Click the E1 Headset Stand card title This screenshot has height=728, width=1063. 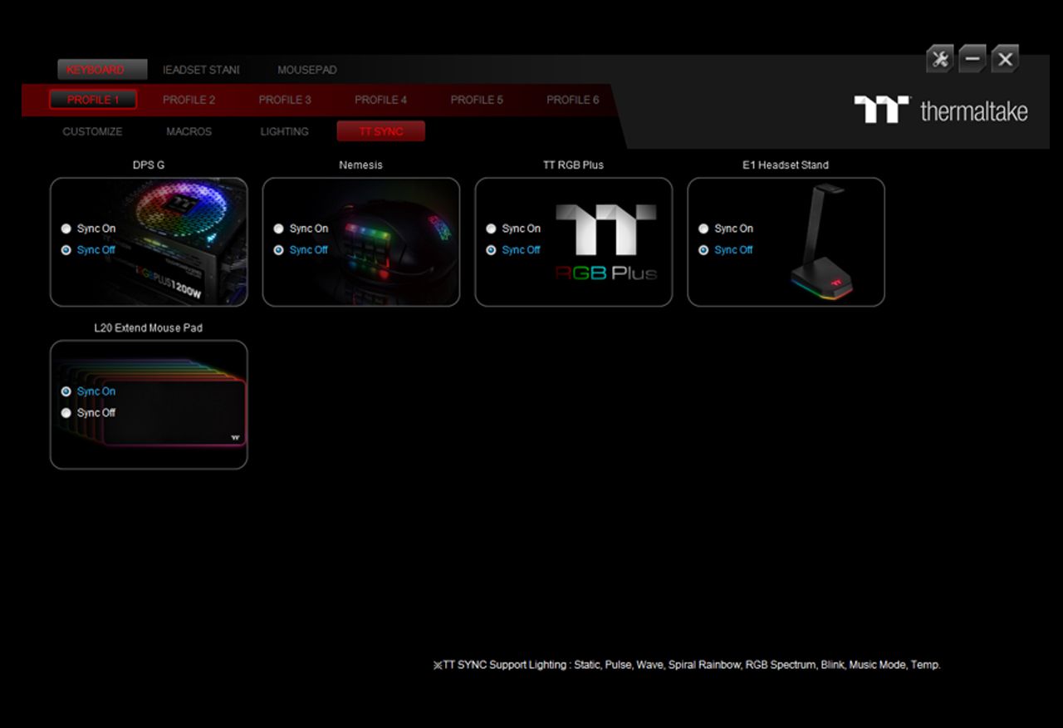pos(786,165)
